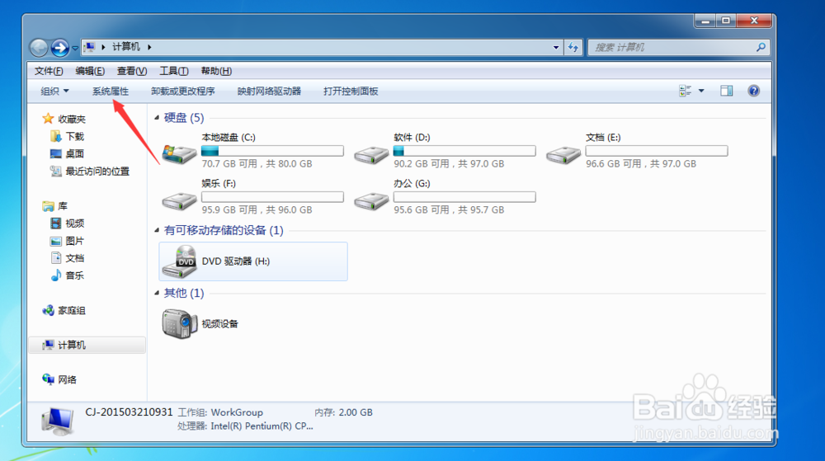The image size is (825, 461).
Task: Expand the address bar history dropdown
Action: pyautogui.click(x=555, y=47)
